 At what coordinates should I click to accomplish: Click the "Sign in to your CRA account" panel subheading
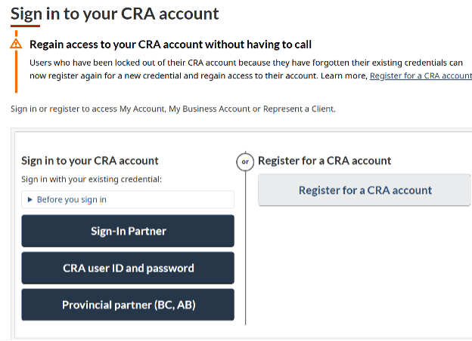pyautogui.click(x=90, y=161)
